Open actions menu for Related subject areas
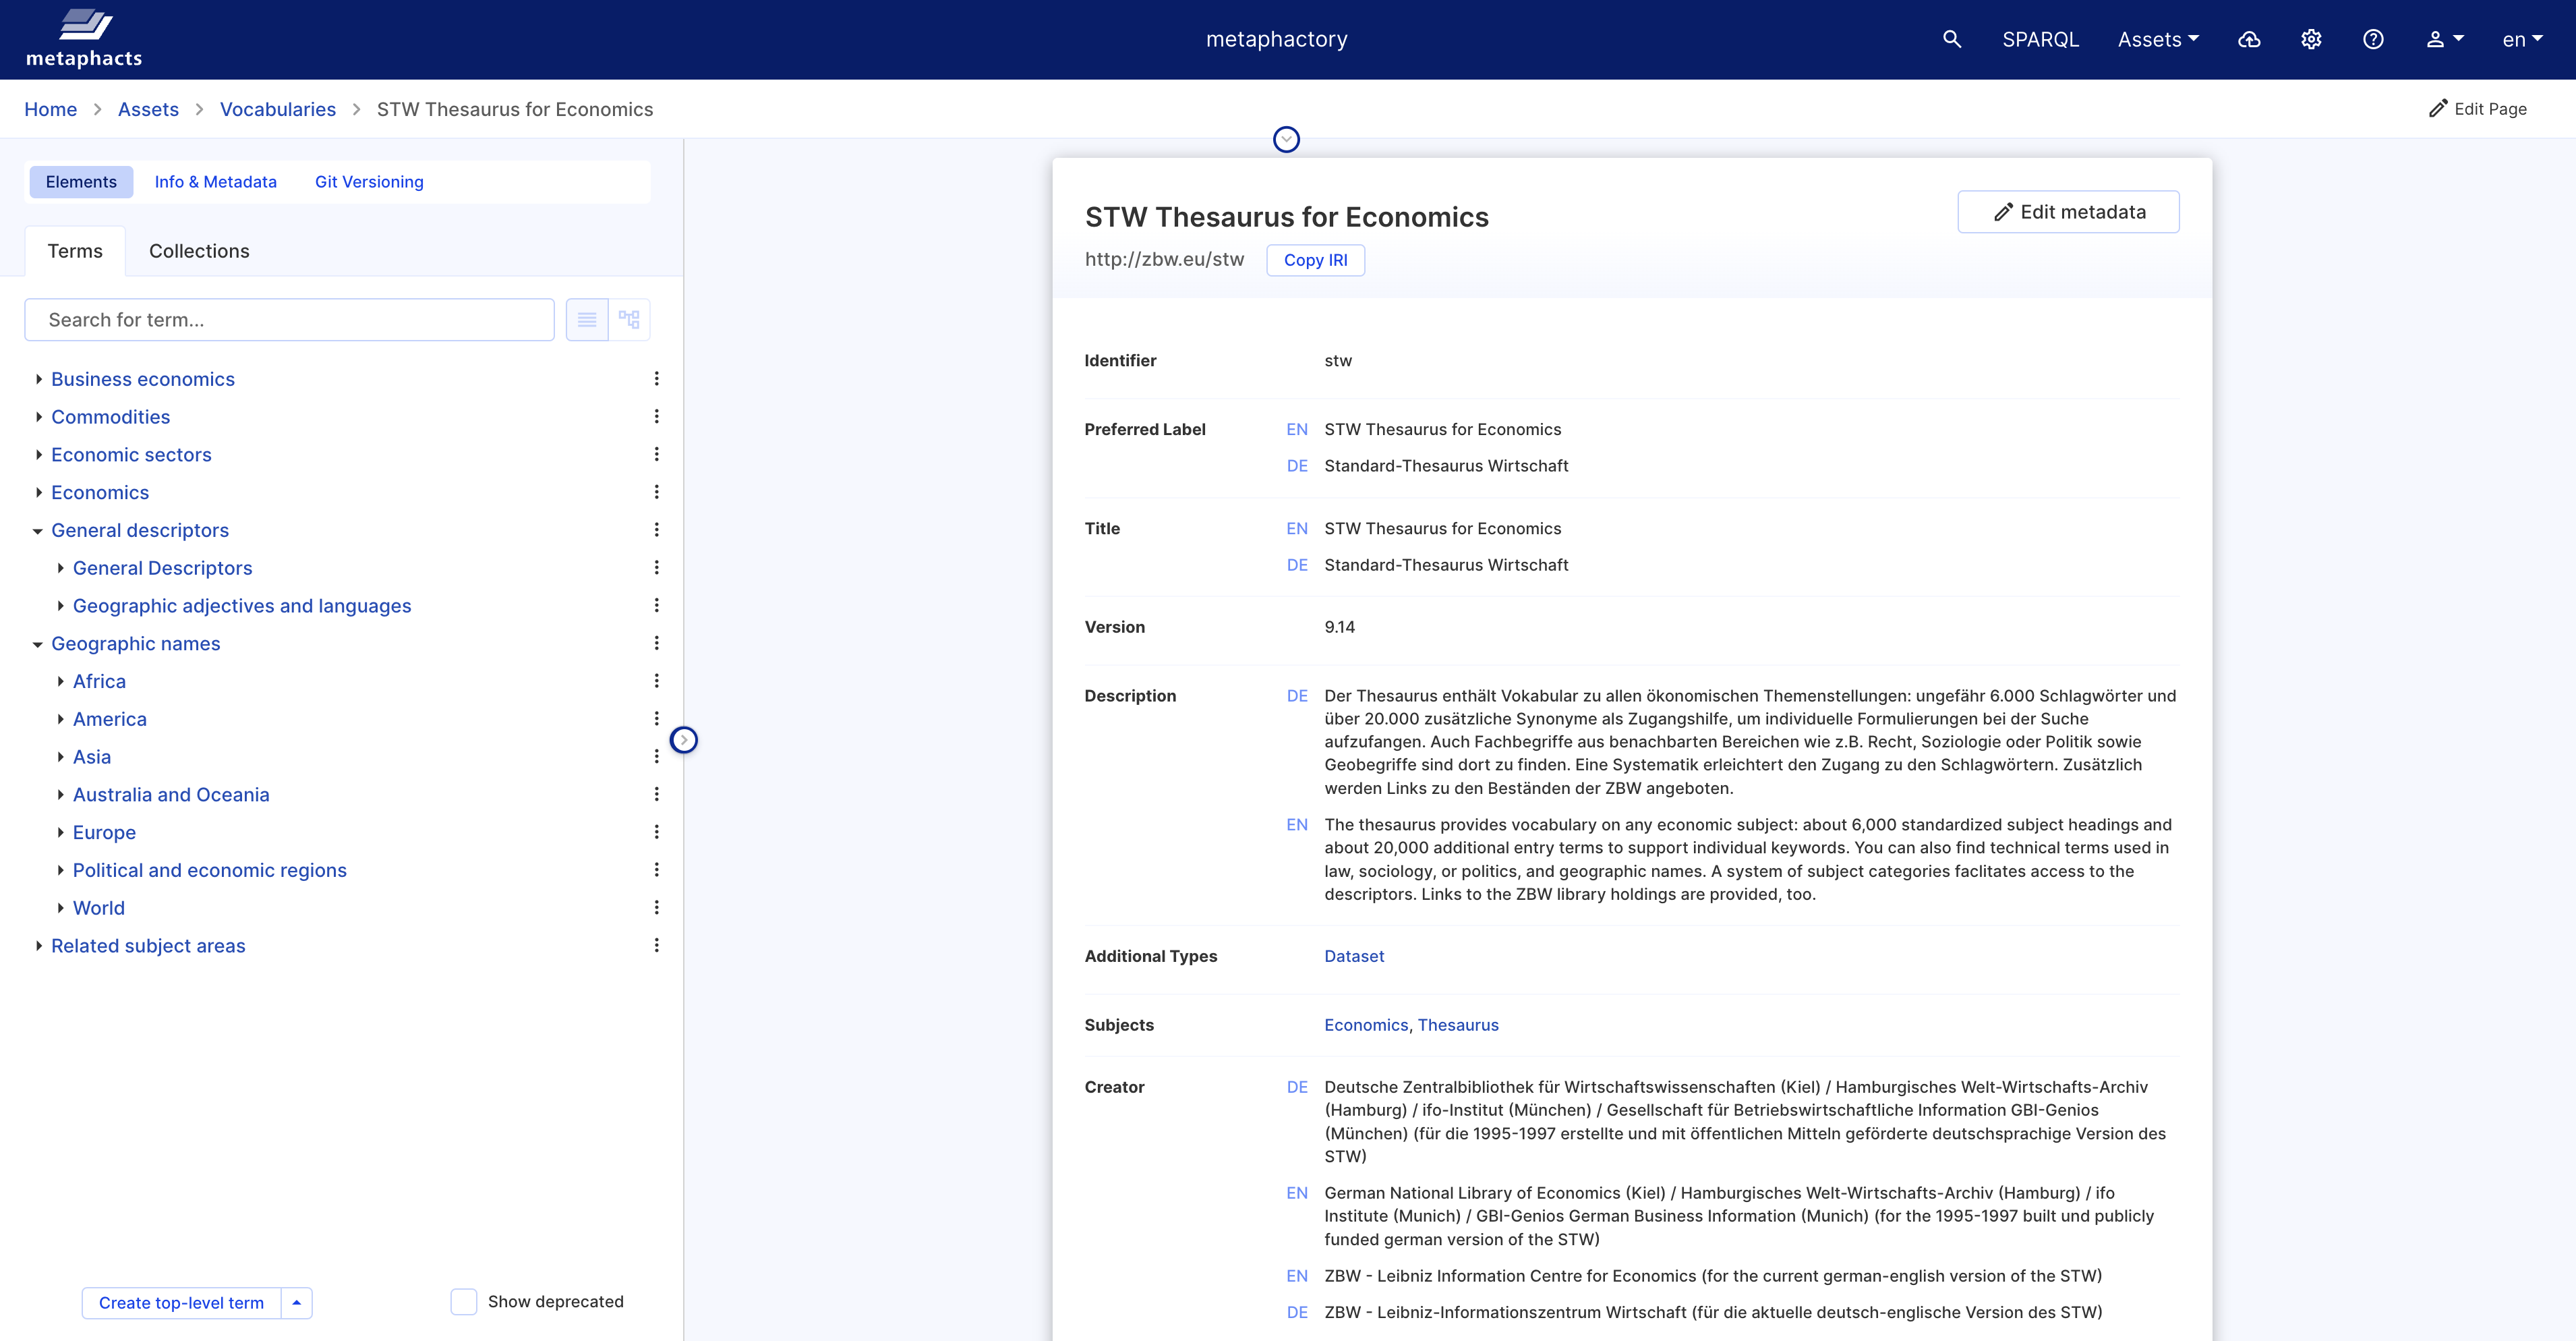 tap(656, 946)
